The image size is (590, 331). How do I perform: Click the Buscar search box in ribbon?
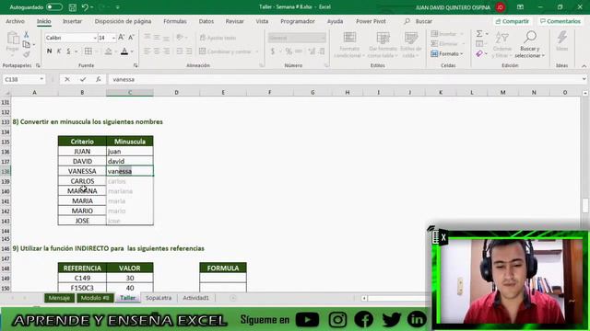pos(419,21)
